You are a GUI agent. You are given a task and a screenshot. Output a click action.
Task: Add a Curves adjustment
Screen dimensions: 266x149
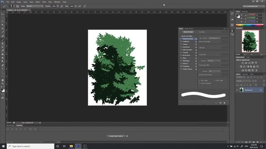pyautogui.click(x=249, y=63)
